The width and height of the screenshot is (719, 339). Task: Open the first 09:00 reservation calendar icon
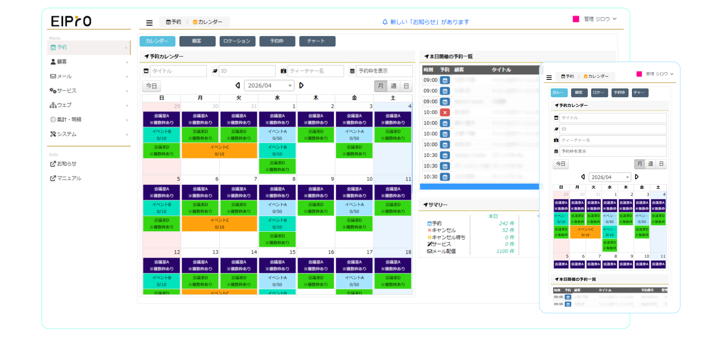coord(445,80)
